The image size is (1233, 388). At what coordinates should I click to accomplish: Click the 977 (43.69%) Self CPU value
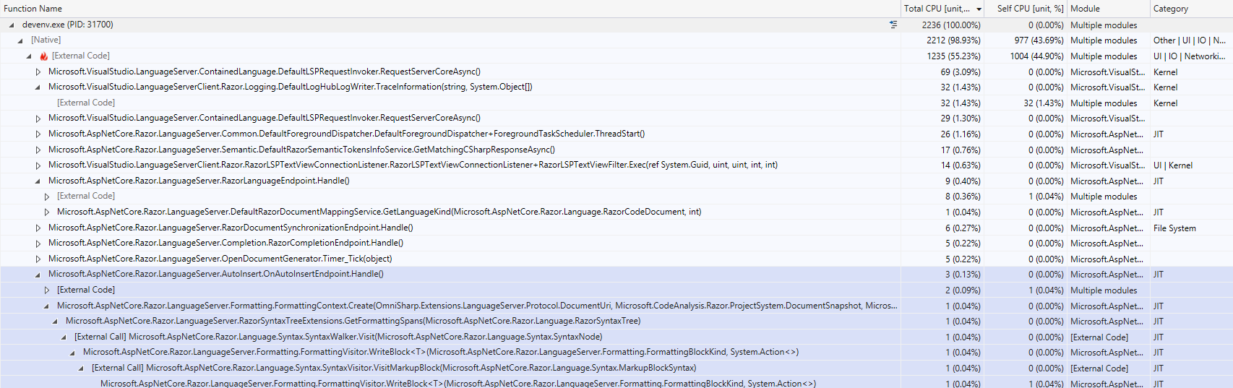click(x=1039, y=40)
